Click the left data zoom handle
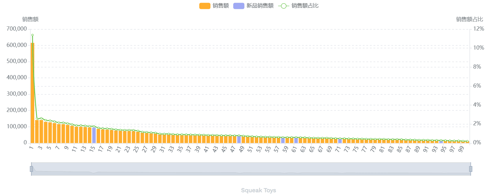 click(x=31, y=169)
